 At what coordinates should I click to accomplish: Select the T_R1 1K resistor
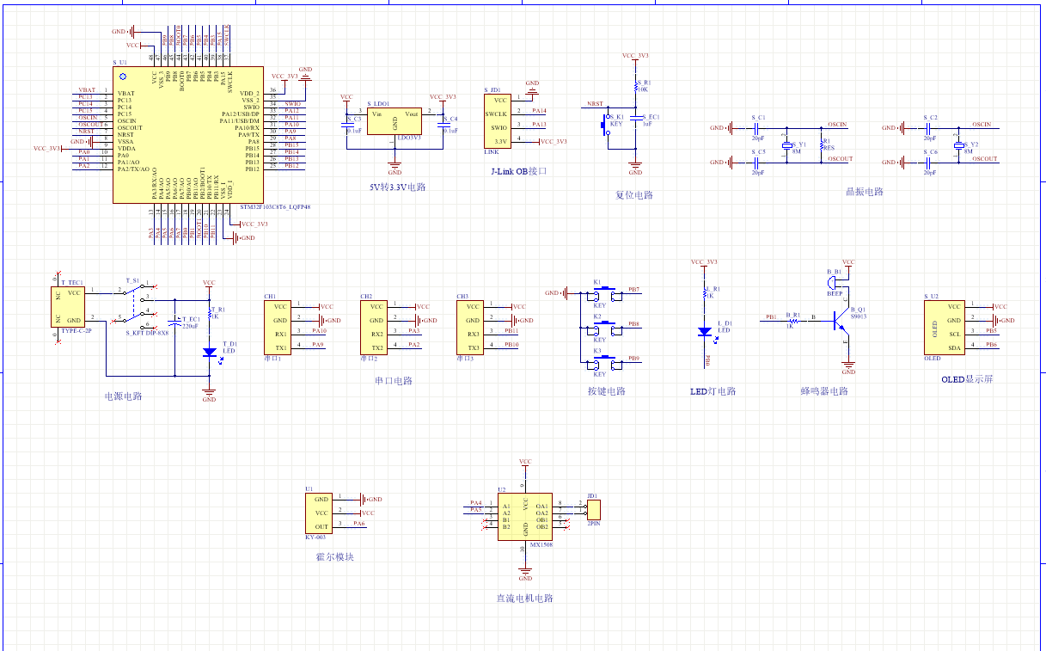pos(209,314)
